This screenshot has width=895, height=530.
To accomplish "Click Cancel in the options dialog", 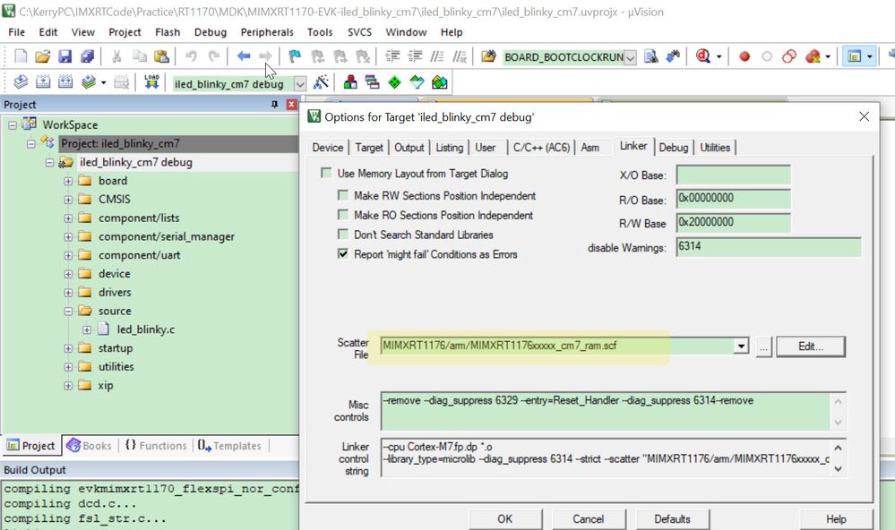I will tap(588, 519).
